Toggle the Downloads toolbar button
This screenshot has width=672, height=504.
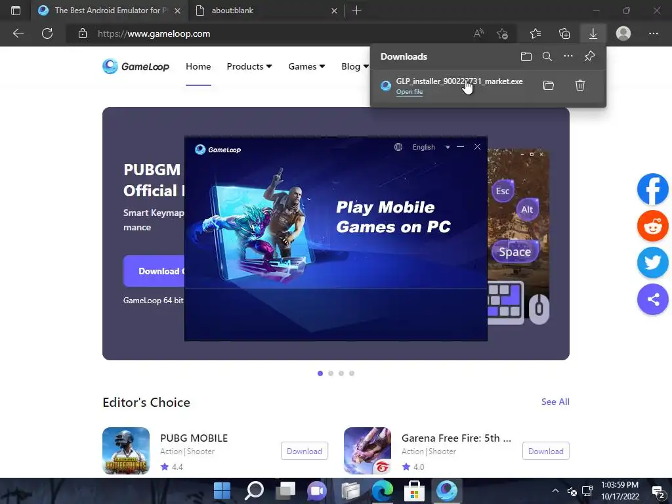[593, 33]
